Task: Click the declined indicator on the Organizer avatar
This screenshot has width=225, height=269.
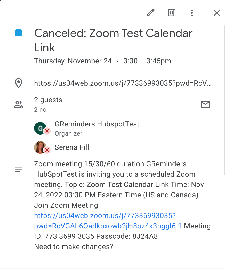Action: 47,131
